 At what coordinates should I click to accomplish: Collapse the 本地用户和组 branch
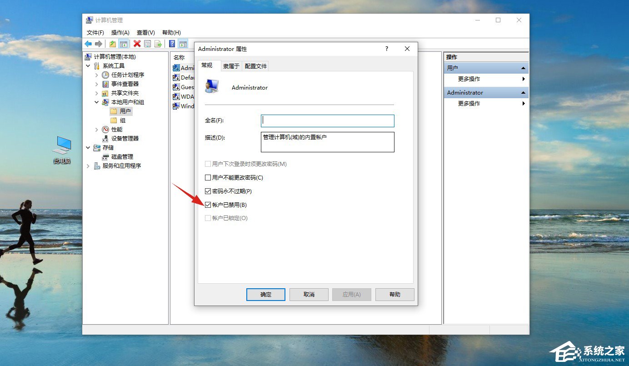[97, 102]
